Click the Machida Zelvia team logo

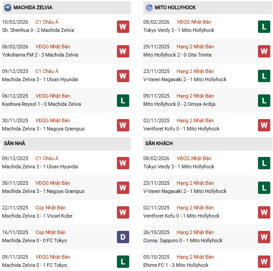tap(7, 7)
